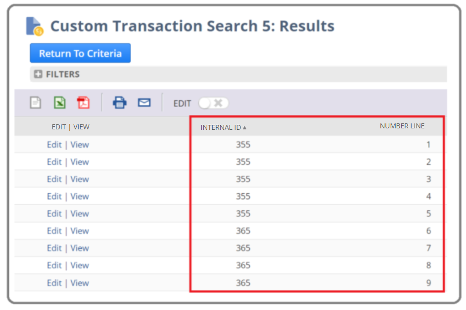Click the Return To Criteria button
The height and width of the screenshot is (310, 466).
pos(80,53)
